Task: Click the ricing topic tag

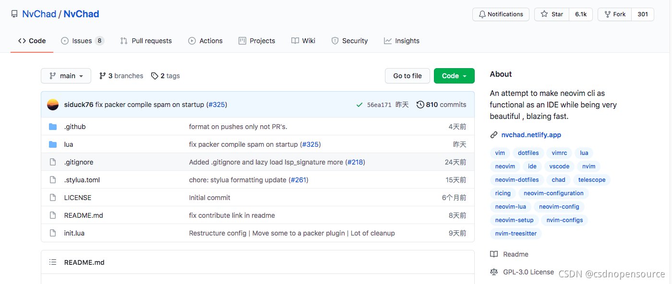Action: point(503,193)
